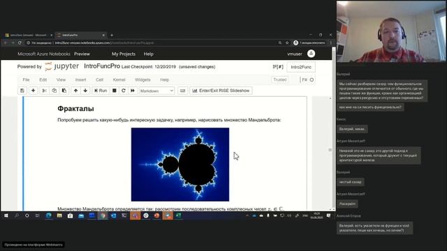Open the Widgets menu in Jupyter

pyautogui.click(x=142, y=79)
